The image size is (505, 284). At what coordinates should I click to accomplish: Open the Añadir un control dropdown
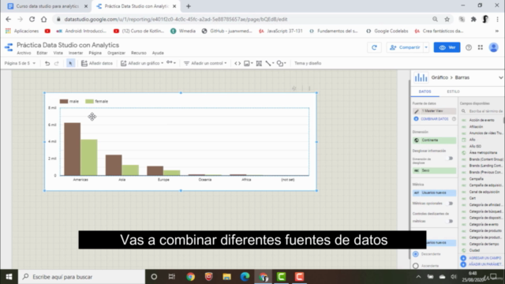(205, 63)
